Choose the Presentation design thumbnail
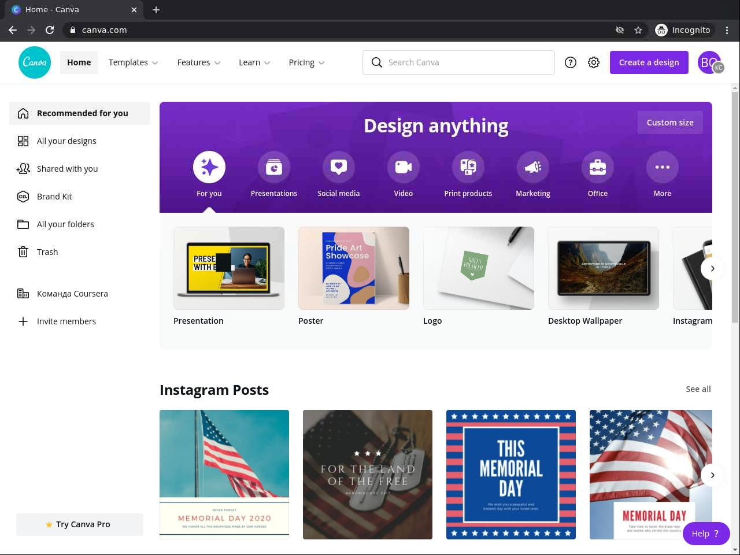740x555 pixels. [229, 268]
